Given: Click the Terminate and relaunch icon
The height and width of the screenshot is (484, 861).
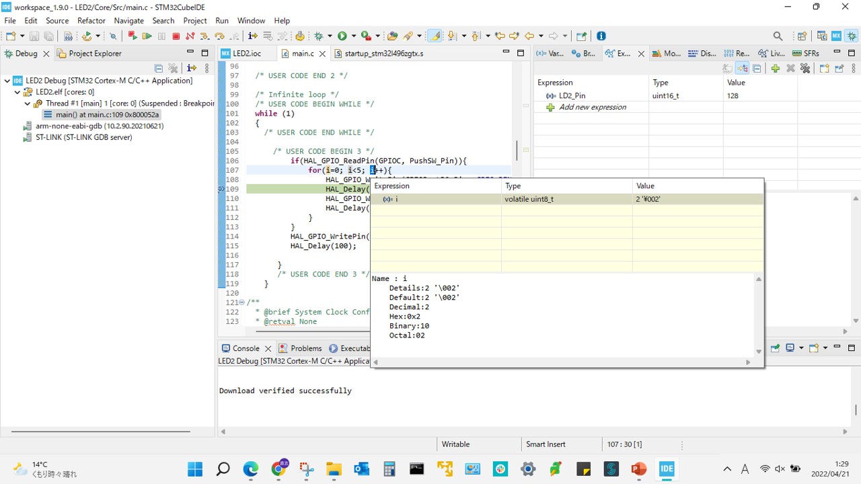Looking at the screenshot, I should tap(133, 36).
